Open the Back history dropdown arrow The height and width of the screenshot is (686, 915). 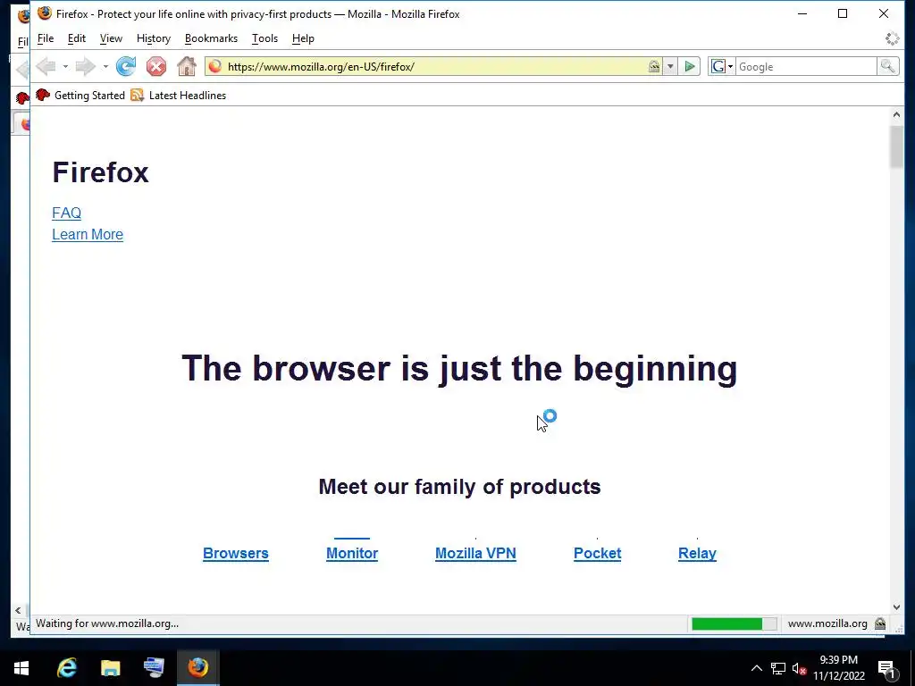(65, 66)
